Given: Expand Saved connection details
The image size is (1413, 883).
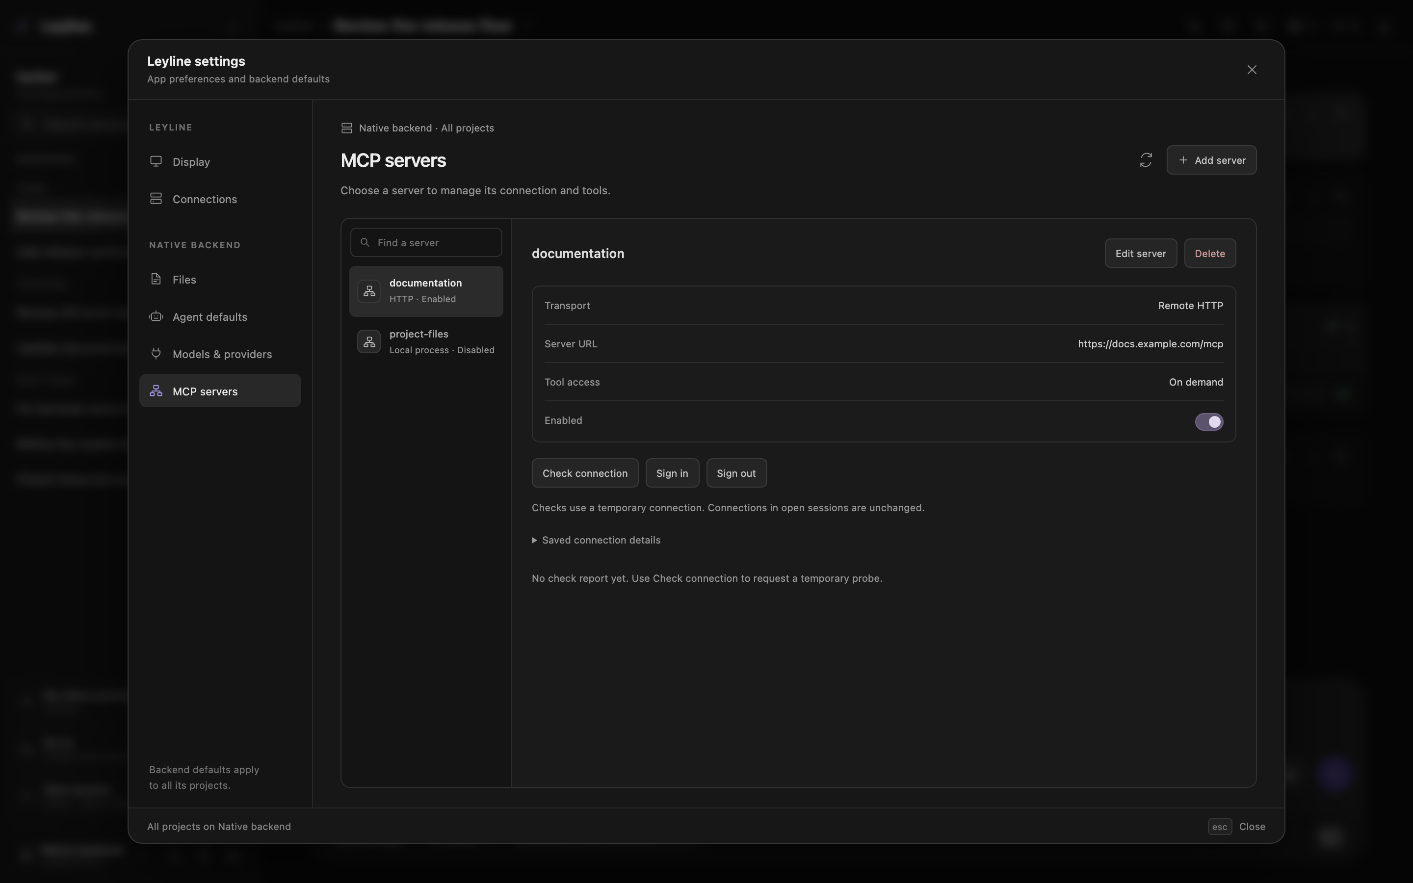Looking at the screenshot, I should coord(596,540).
